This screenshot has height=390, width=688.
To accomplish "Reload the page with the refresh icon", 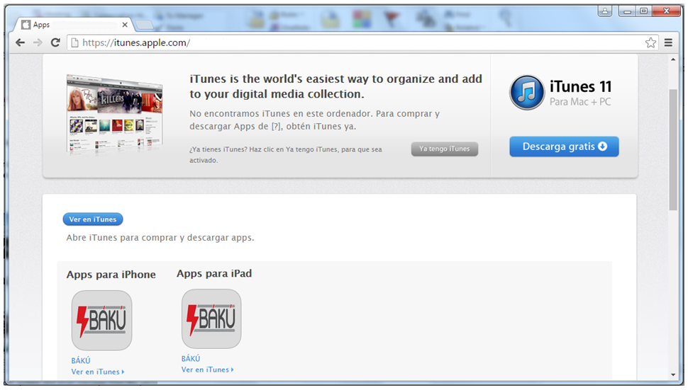I will [55, 42].
